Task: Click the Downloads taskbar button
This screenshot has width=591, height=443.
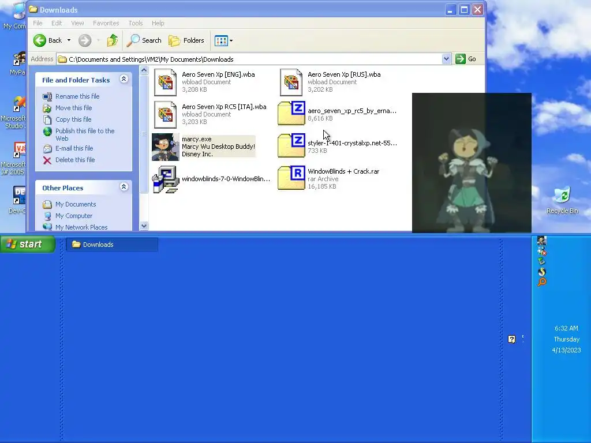Action: [112, 245]
